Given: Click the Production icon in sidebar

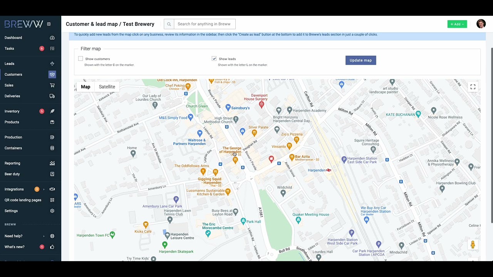Looking at the screenshot, I should tap(52, 137).
